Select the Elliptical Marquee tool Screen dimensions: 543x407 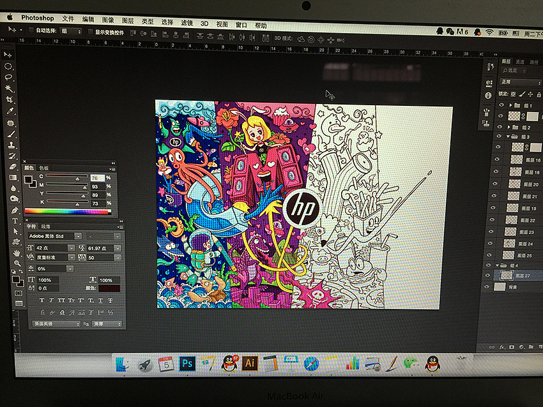tap(8, 66)
